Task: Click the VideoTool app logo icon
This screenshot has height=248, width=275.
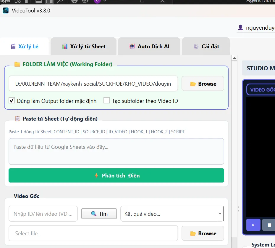Action: point(6,11)
